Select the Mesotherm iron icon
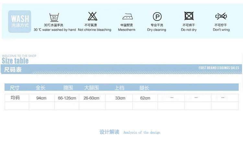Image resolution: width=243 pixels, height=145 pixels. click(x=127, y=17)
